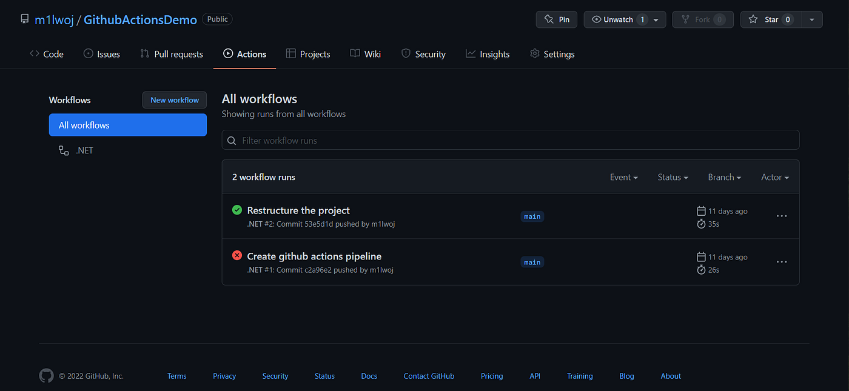The width and height of the screenshot is (849, 391).
Task: Open Insights via the graph icon
Action: click(471, 54)
